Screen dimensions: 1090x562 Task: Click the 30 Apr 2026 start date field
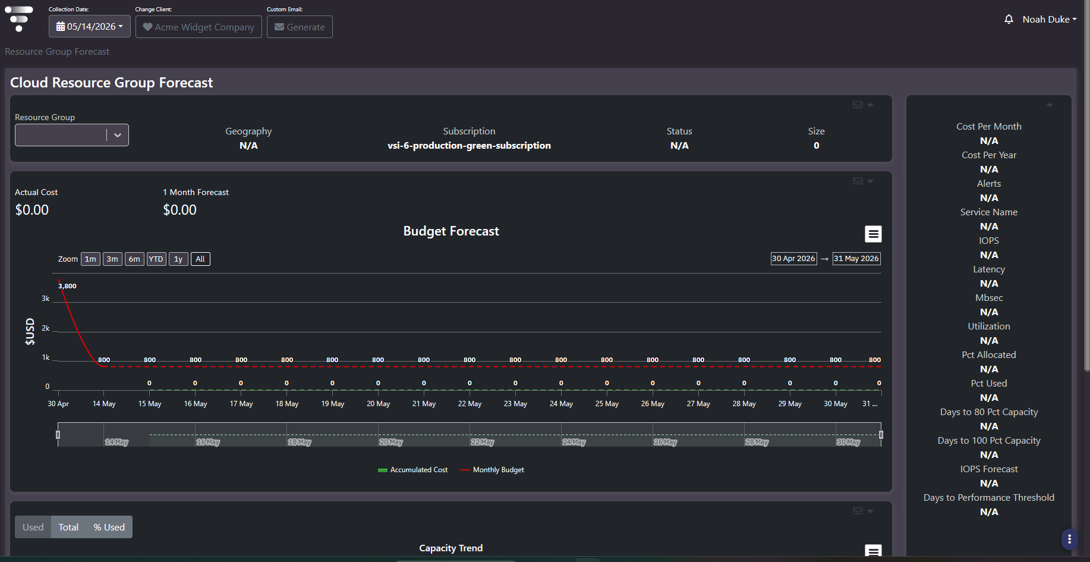pyautogui.click(x=793, y=259)
